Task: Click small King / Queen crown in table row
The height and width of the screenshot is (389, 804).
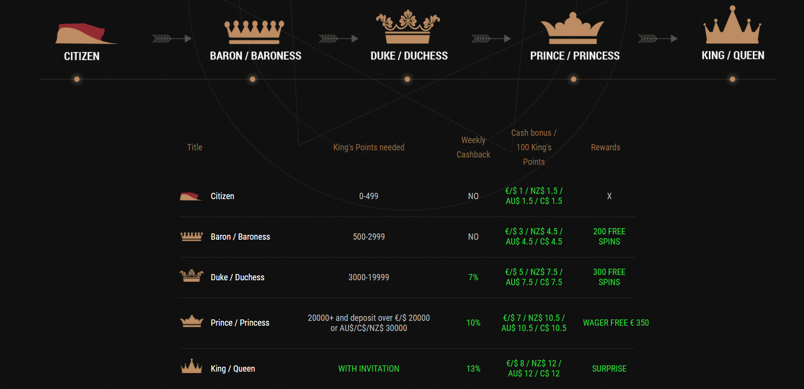Action: 191,366
